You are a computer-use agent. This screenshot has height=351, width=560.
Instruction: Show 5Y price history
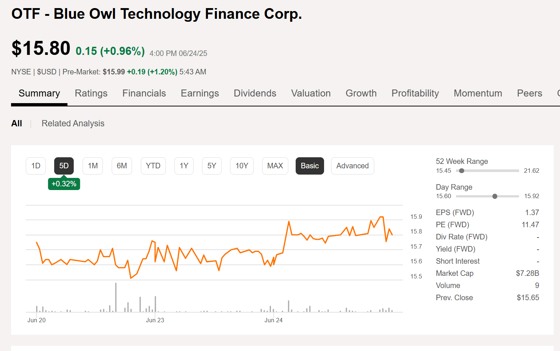coord(212,166)
